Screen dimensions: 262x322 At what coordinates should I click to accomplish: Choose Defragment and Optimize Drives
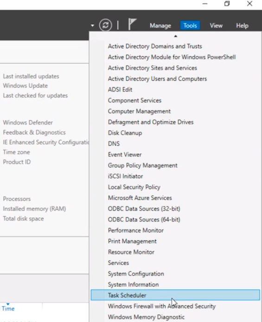(x=151, y=122)
